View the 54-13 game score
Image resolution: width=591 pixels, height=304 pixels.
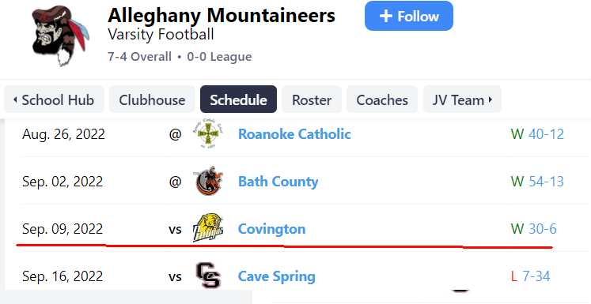[546, 182]
